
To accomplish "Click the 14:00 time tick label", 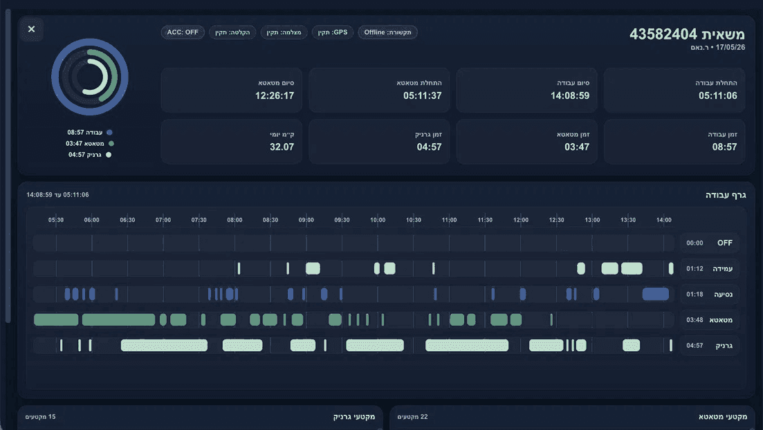I will click(x=663, y=220).
